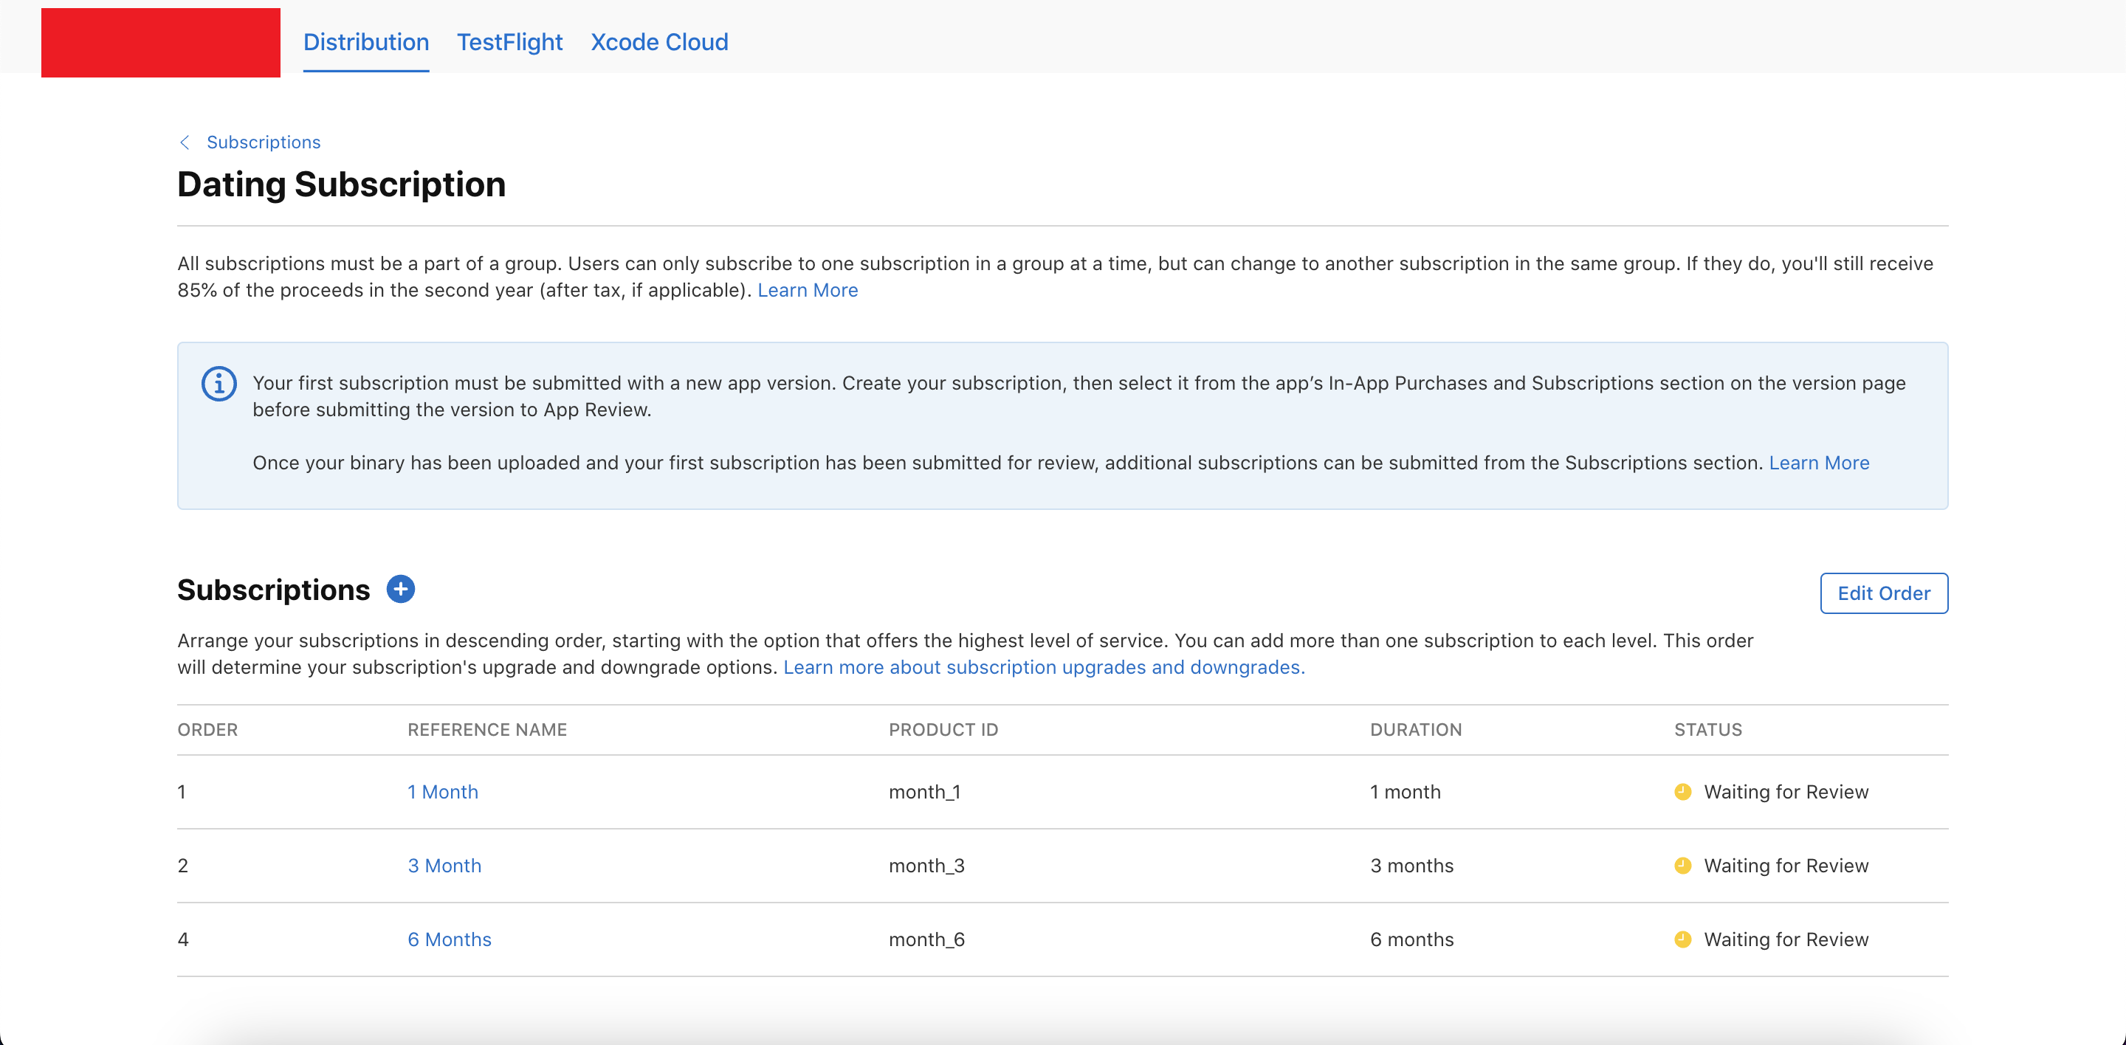Screen dimensions: 2126x1045
Task: Open the 6 Months subscription
Action: [x=449, y=939]
